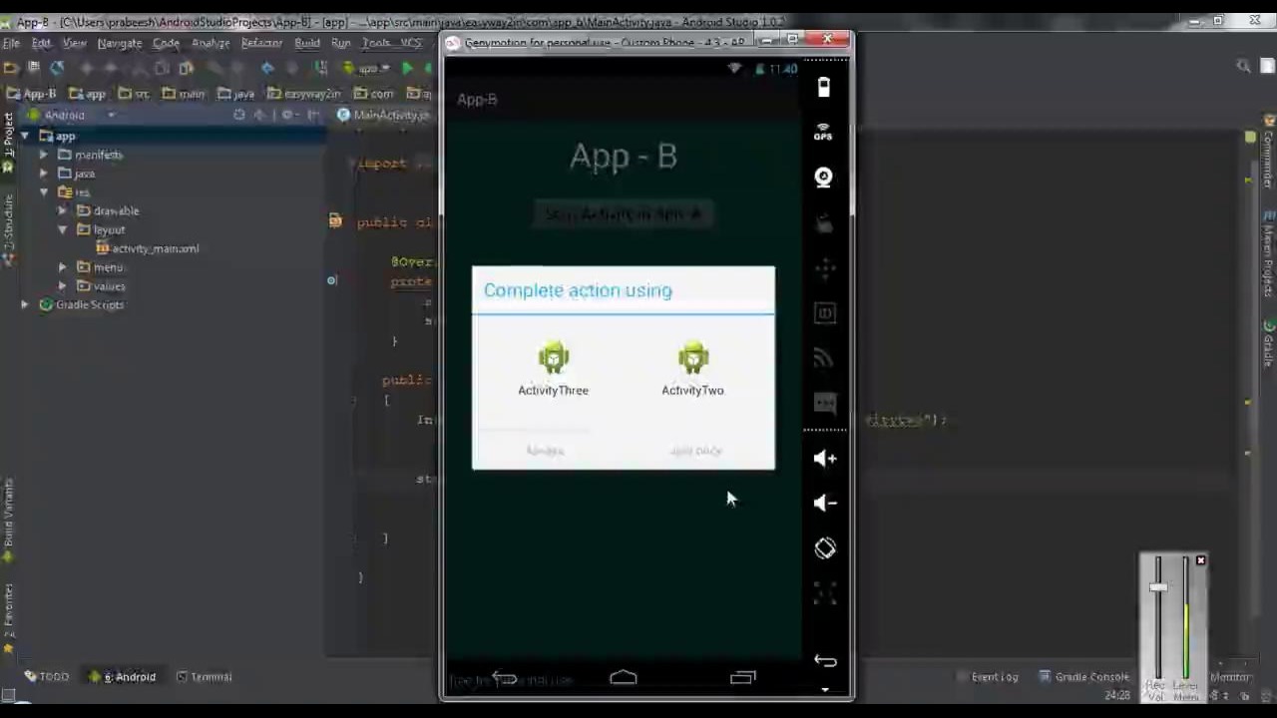
Task: Rotate the emulator screen
Action: [x=824, y=548]
